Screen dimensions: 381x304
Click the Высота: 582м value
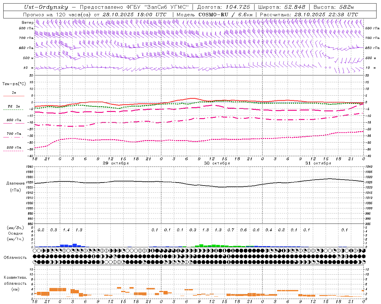pos(334,7)
